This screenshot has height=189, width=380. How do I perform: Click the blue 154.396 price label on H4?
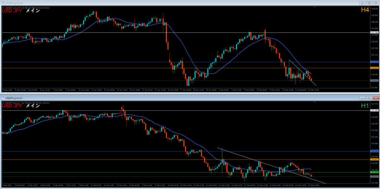pos(374,62)
